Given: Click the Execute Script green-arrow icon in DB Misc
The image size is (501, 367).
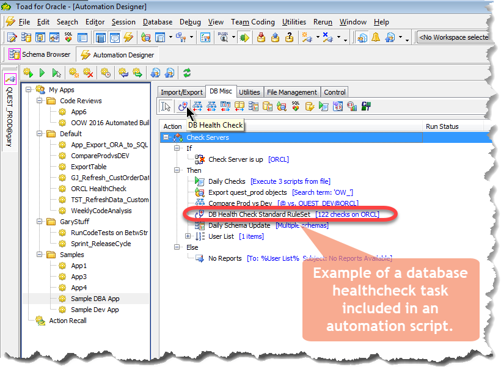Looking at the screenshot, I should 324,106.
